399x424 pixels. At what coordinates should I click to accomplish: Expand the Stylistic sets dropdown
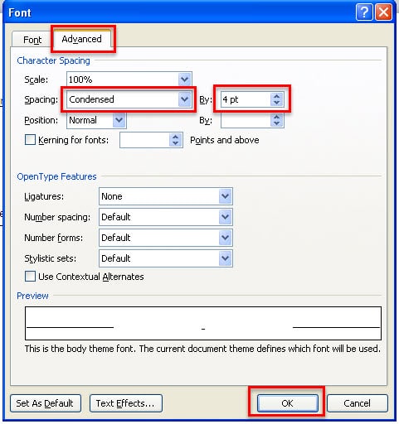tap(226, 258)
